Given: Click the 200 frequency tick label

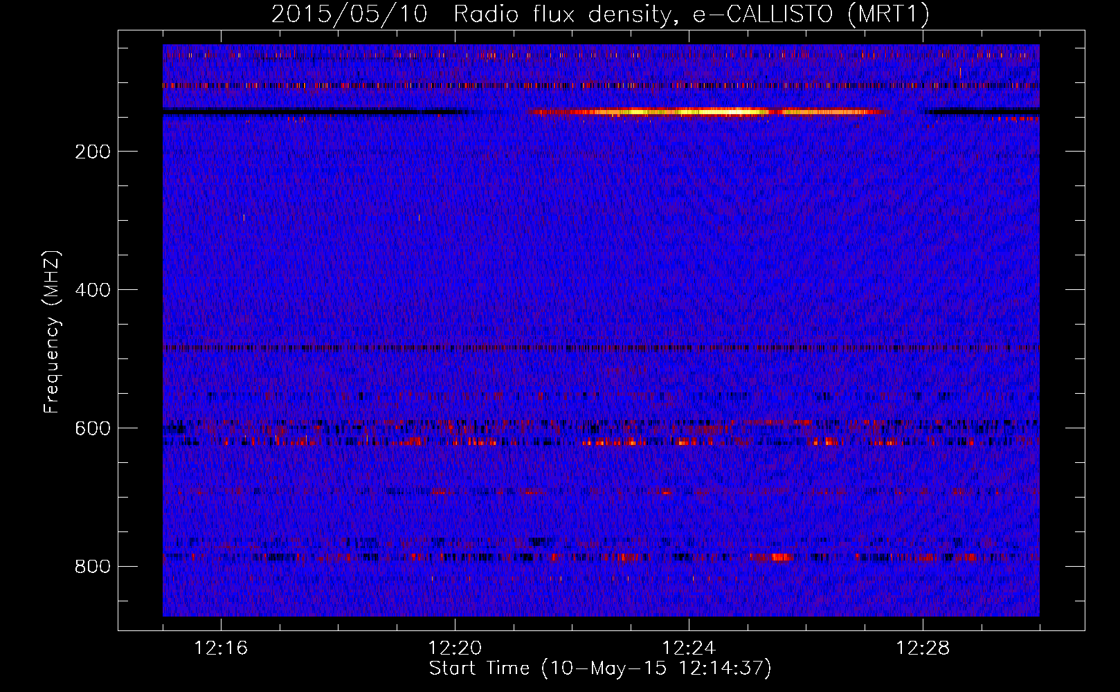Looking at the screenshot, I should coord(93,152).
